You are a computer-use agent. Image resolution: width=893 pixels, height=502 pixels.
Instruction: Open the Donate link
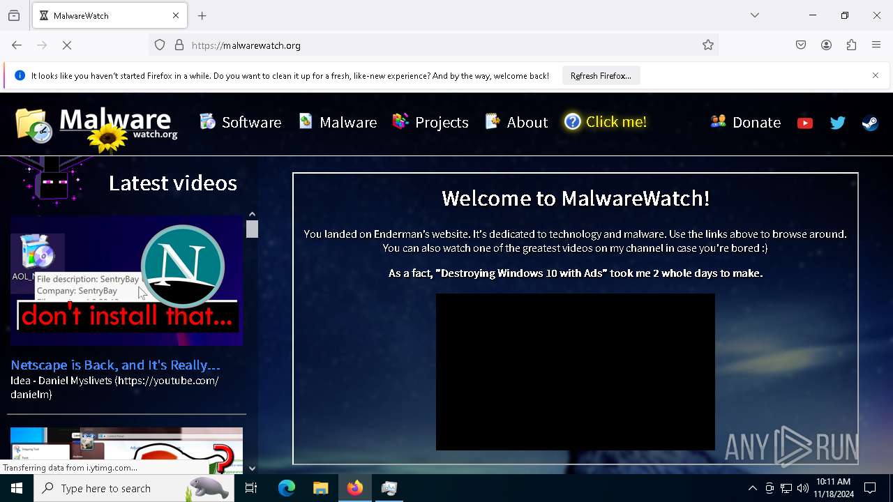pos(746,122)
